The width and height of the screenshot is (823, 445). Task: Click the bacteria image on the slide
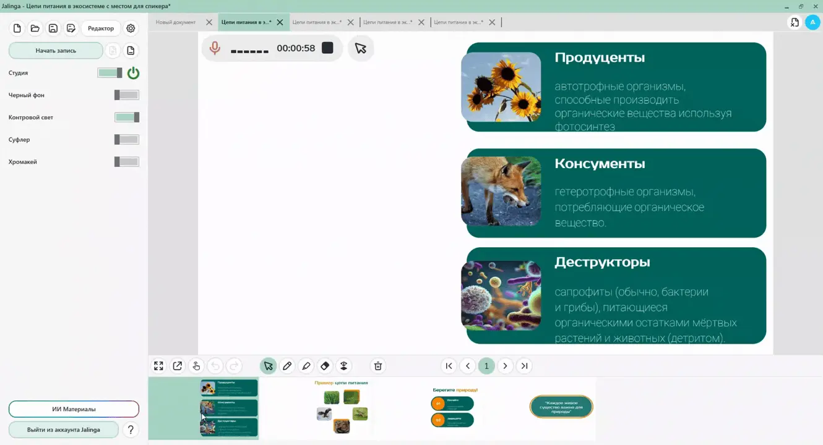[501, 295]
